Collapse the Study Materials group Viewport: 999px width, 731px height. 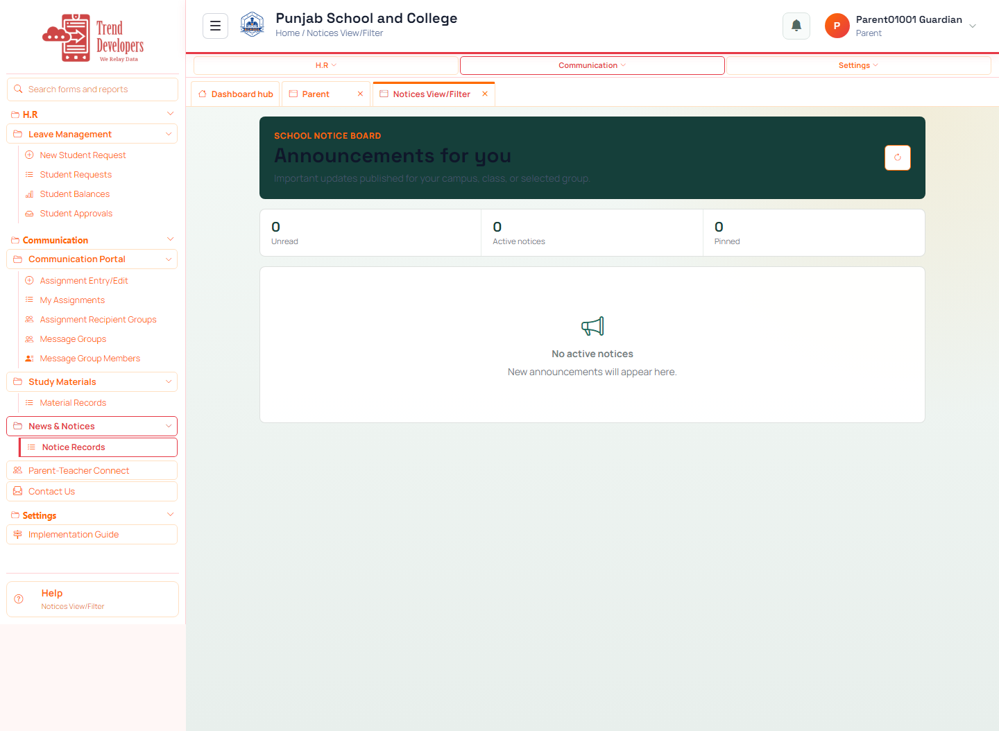coord(169,381)
